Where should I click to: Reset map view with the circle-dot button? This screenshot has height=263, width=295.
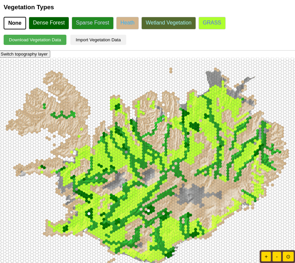coord(288,256)
